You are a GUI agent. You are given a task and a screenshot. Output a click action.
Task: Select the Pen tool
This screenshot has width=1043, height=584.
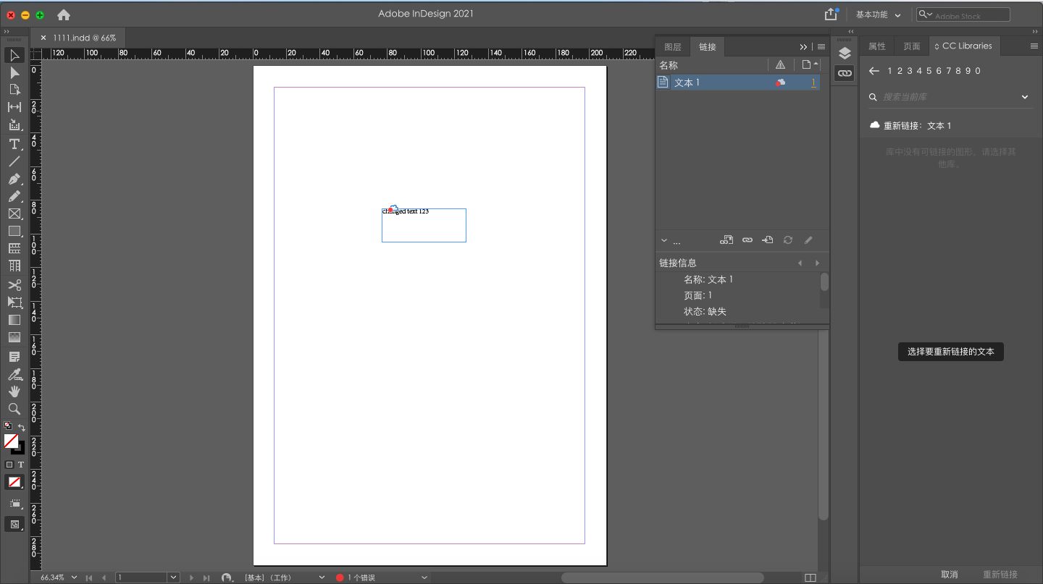[14, 179]
